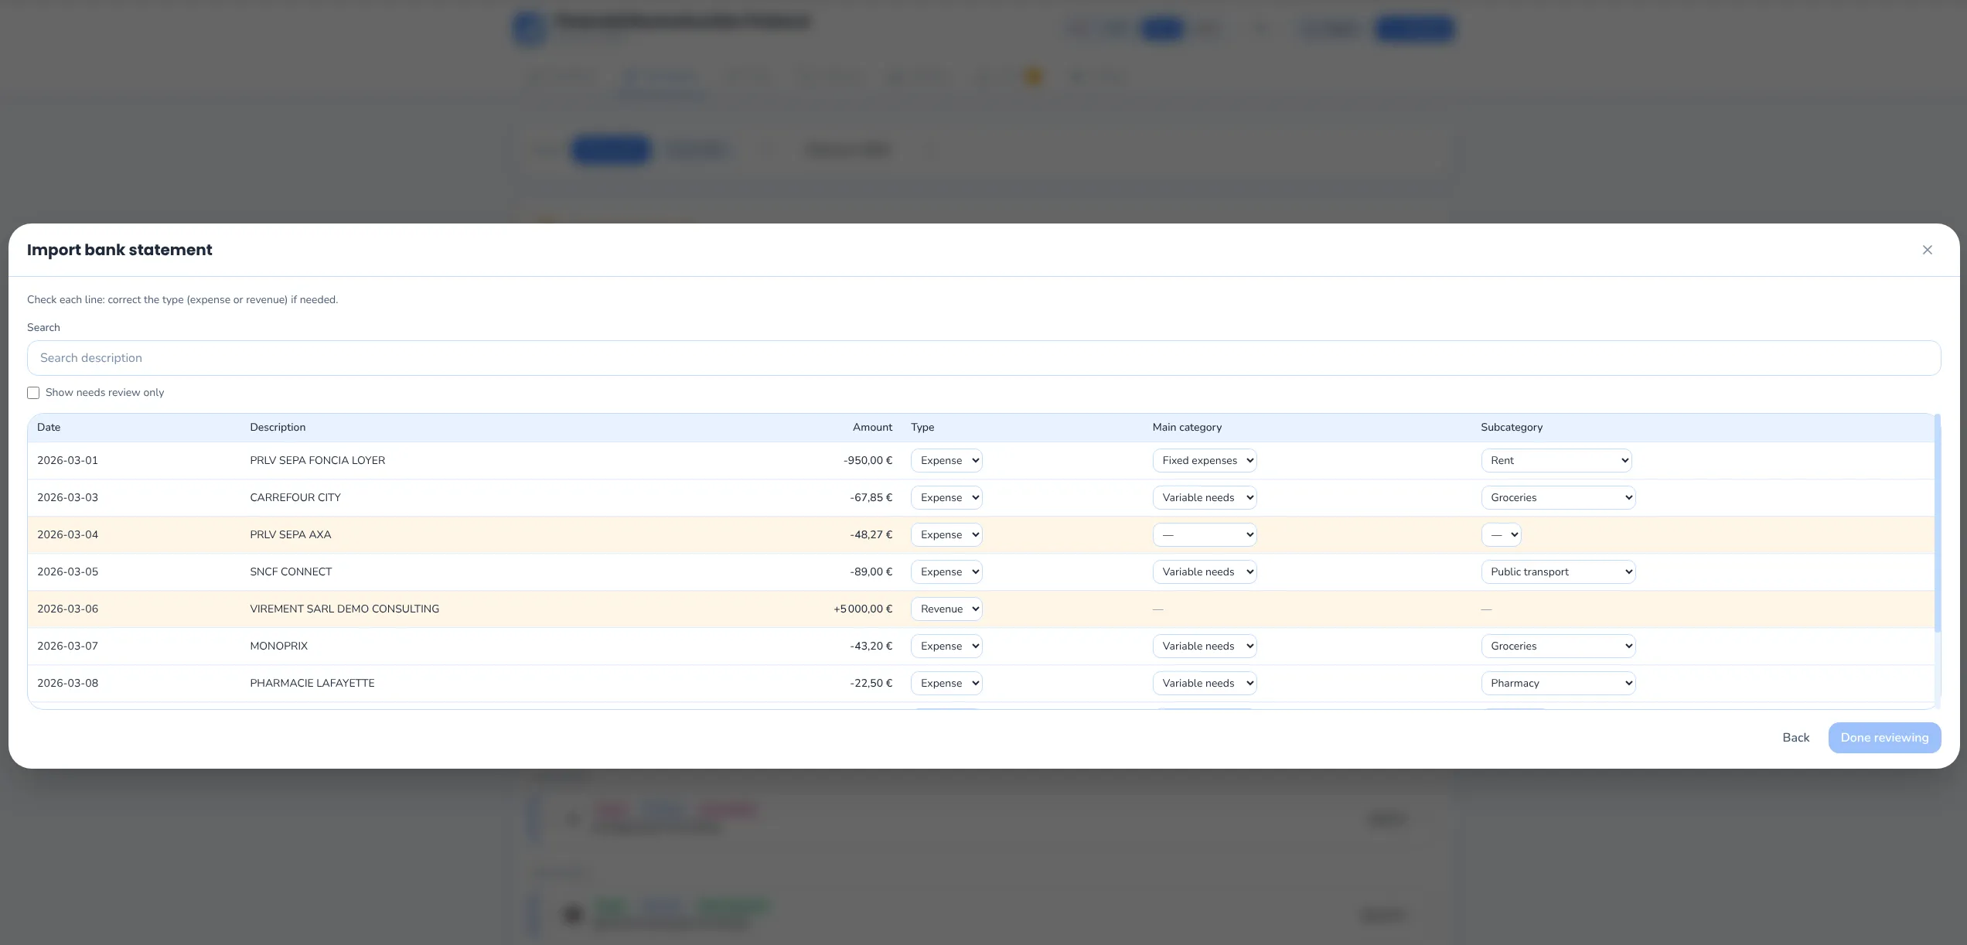The image size is (1967, 945).
Task: Open the Expense type dropdown for SNCF CONNECT
Action: [946, 571]
